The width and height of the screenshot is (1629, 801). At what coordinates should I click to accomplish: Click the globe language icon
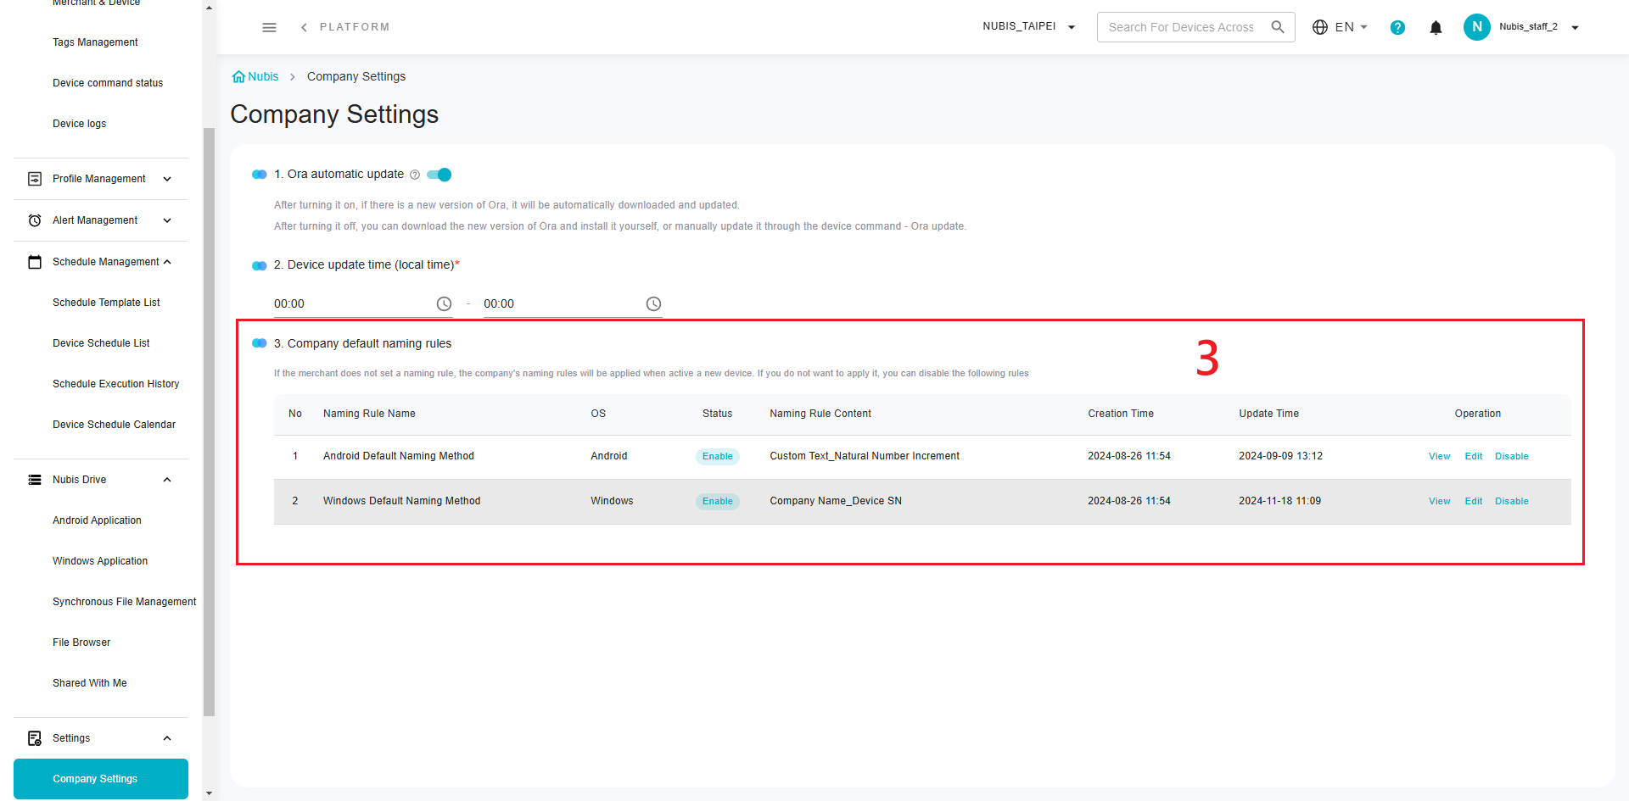[x=1319, y=27]
